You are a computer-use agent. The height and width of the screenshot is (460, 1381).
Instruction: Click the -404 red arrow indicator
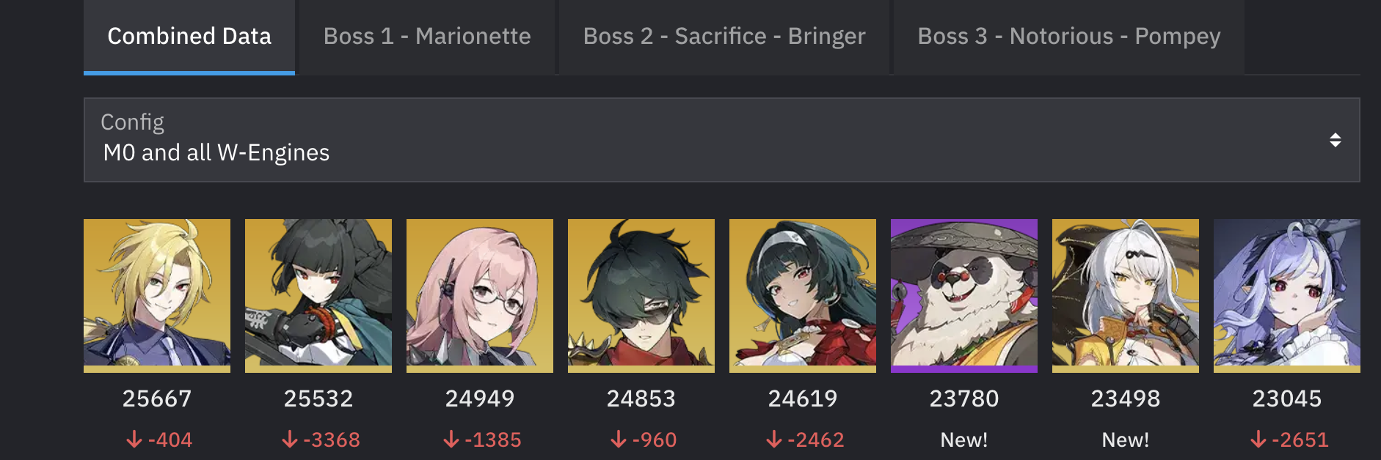(134, 439)
